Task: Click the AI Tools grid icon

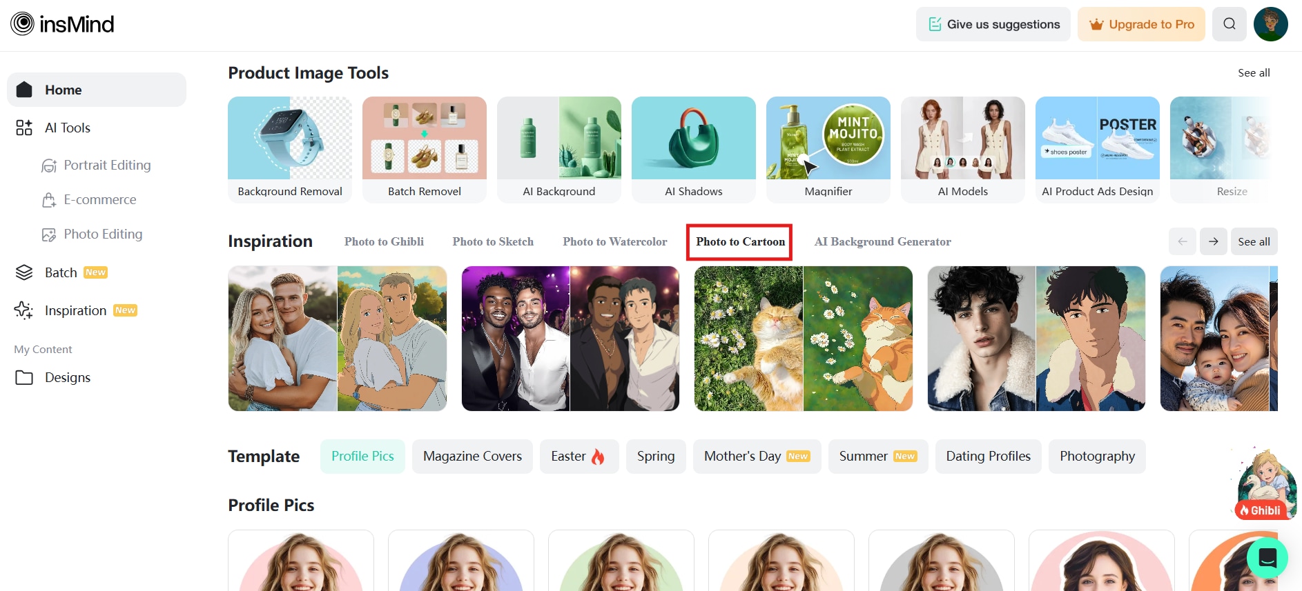Action: coord(24,128)
